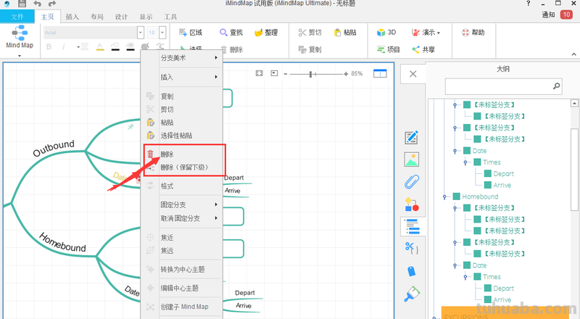The image size is (580, 319).
Task: Undo the last action via title bar arrow
Action: [x=38, y=4]
